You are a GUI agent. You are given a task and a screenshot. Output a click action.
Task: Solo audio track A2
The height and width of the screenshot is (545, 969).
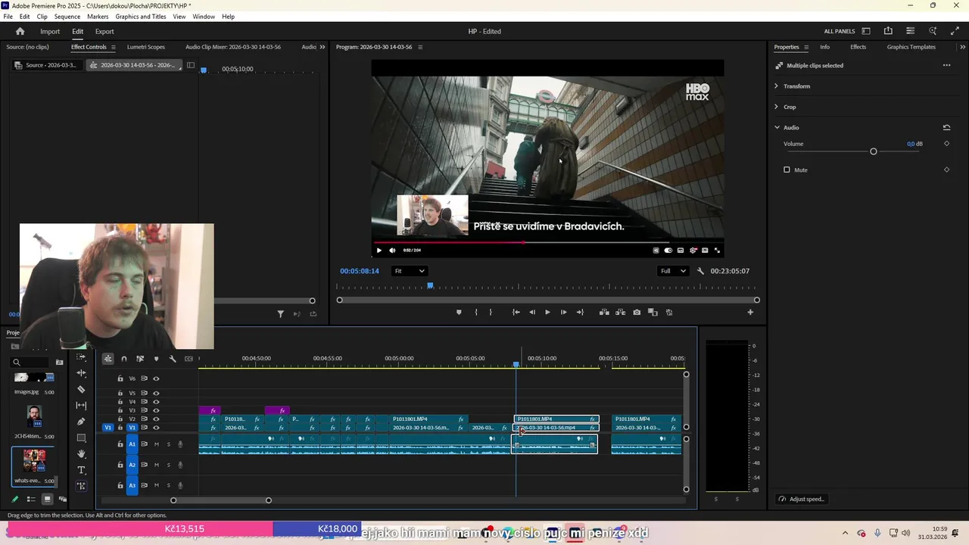click(x=168, y=465)
